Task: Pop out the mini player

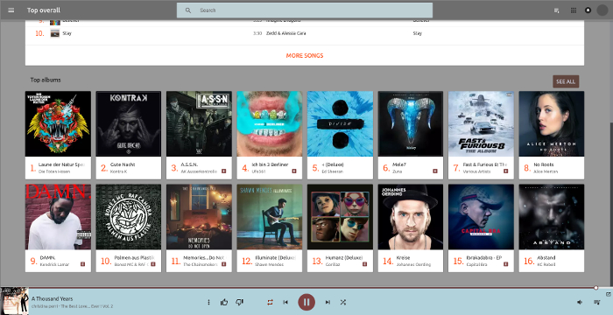Action: pos(609,294)
